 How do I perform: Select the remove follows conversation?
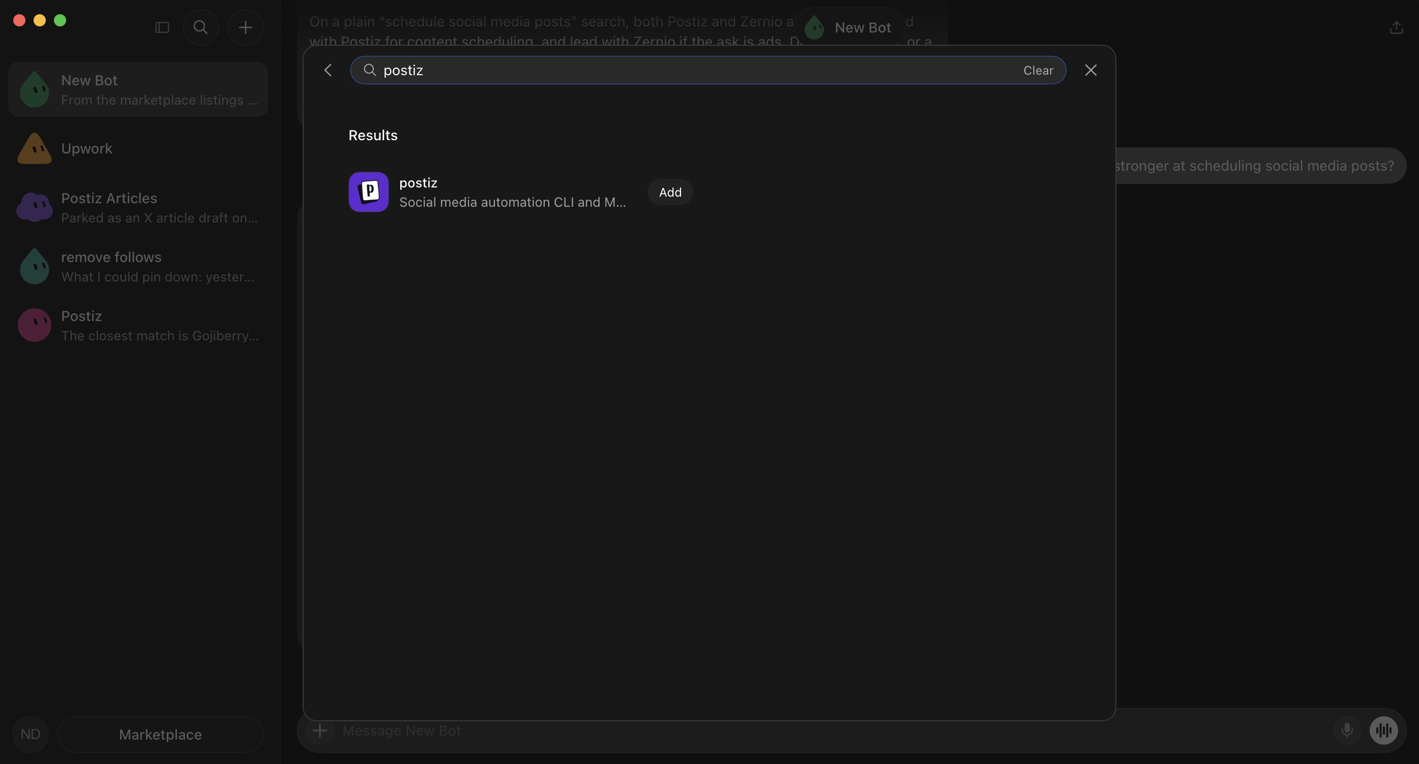138,266
